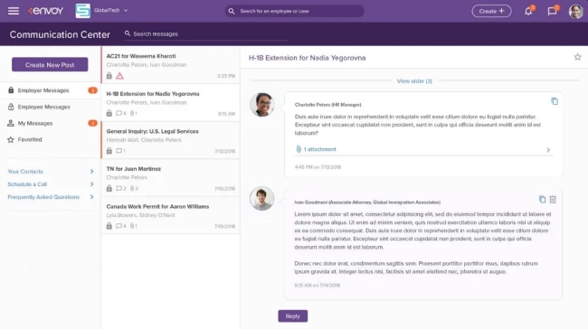
Task: Open the hamburger navigation menu
Action: 14,11
